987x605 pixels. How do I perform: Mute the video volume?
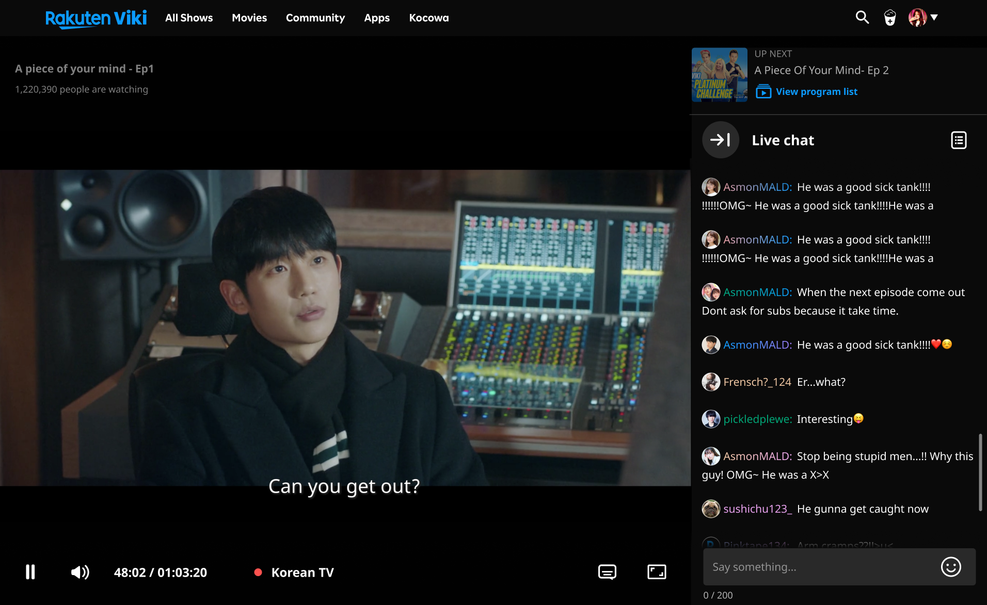[x=80, y=572]
